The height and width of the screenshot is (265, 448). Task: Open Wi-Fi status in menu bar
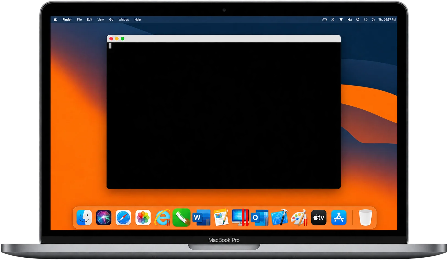coord(341,19)
